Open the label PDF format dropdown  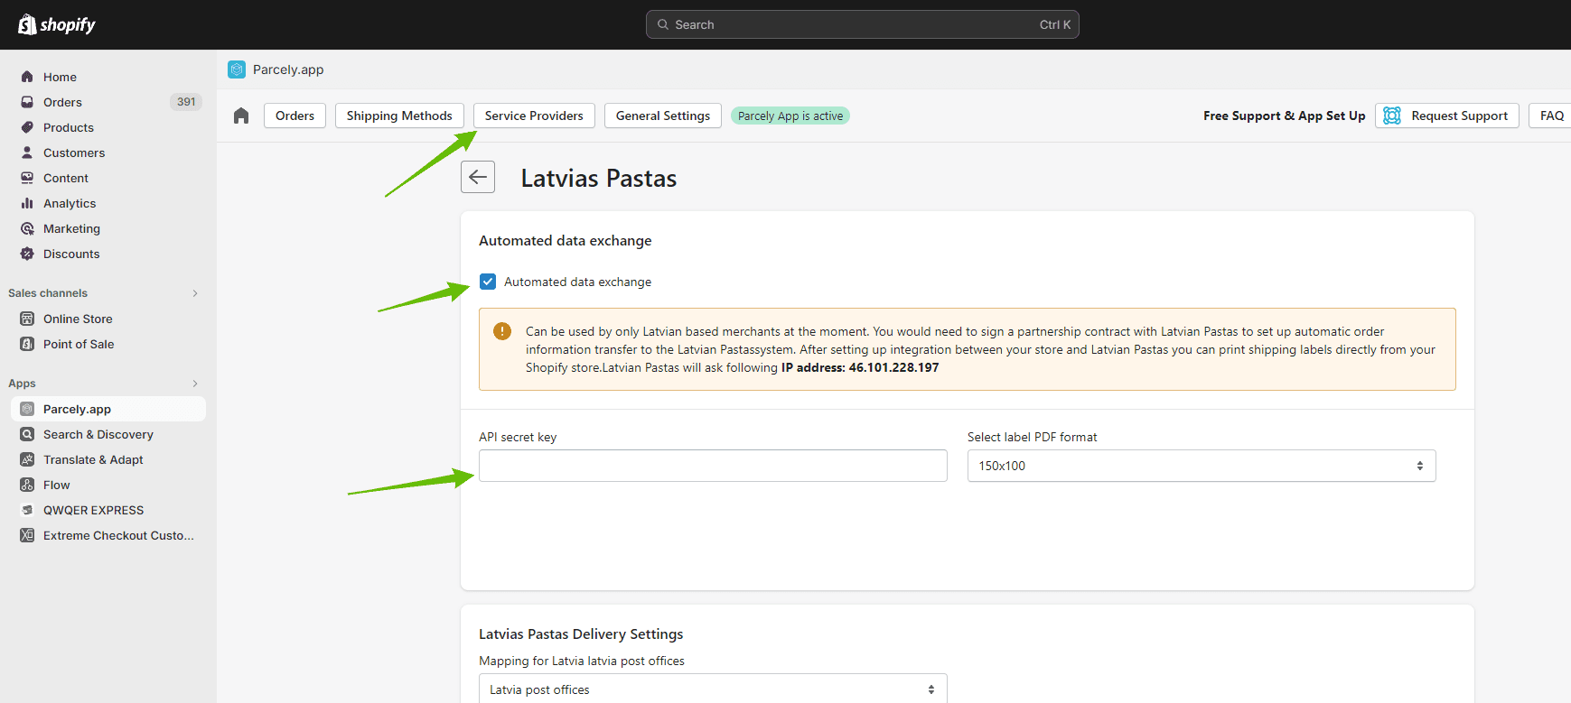coord(1201,466)
